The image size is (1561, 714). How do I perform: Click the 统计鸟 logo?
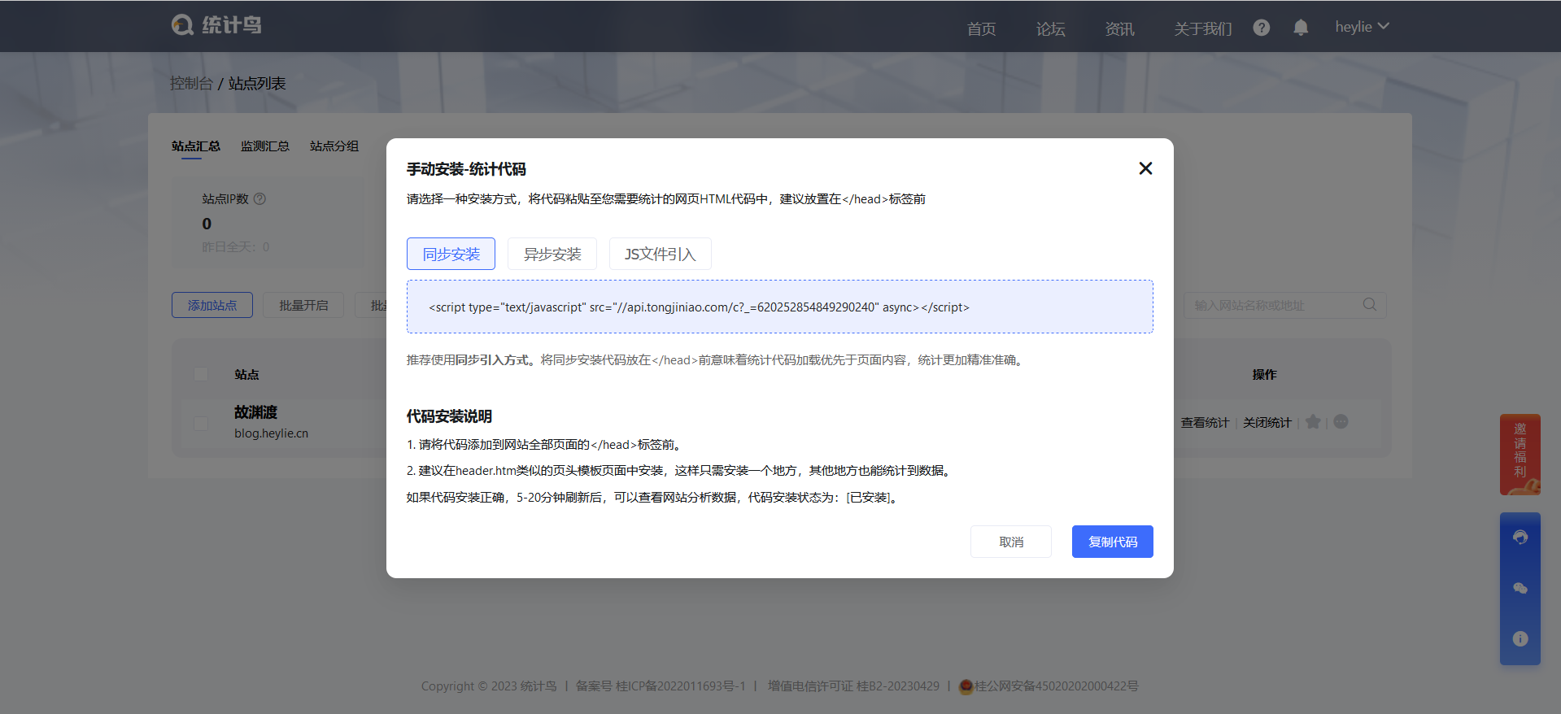[x=216, y=25]
